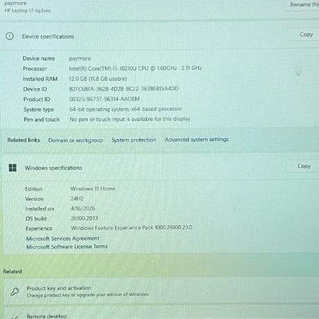
Task: Click the Experience label
Action: tap(39, 229)
